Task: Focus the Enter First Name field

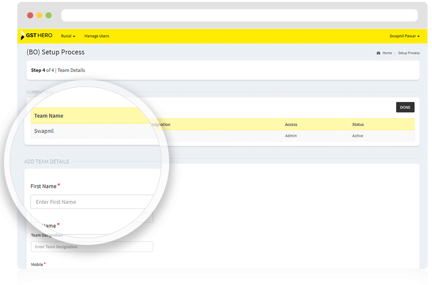Action: point(93,202)
